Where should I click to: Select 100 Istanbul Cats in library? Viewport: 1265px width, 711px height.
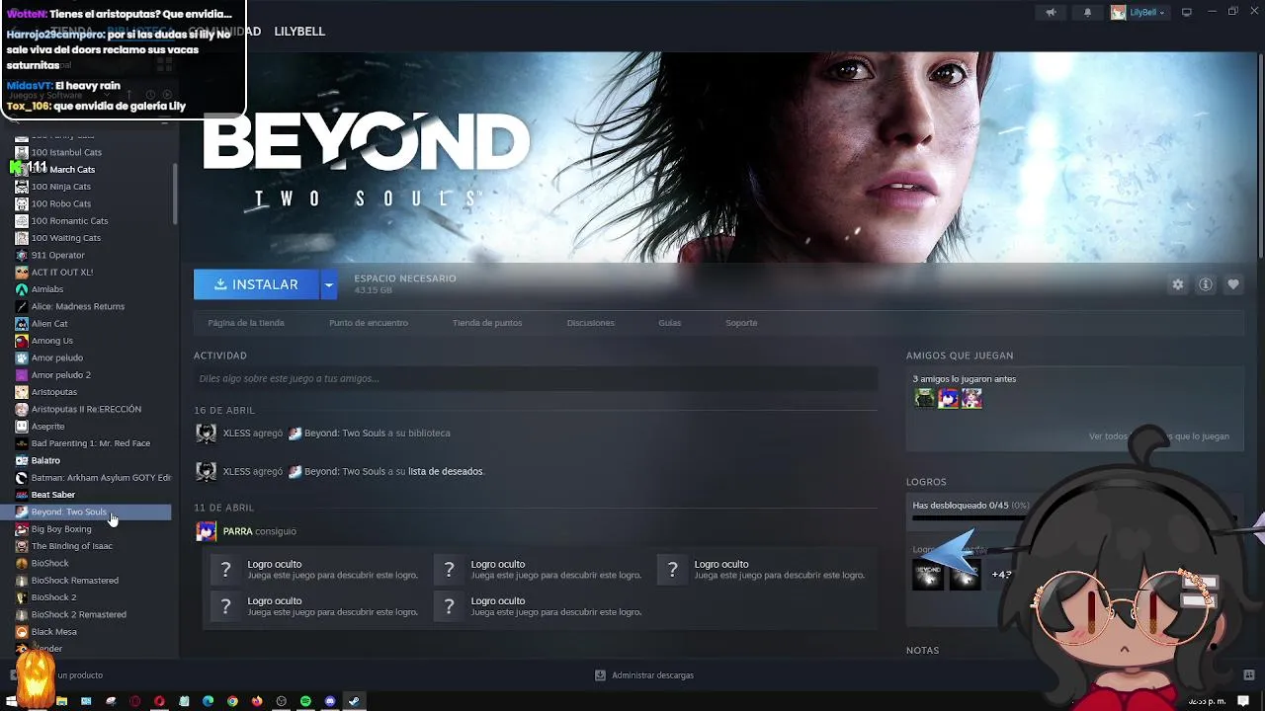tap(66, 152)
